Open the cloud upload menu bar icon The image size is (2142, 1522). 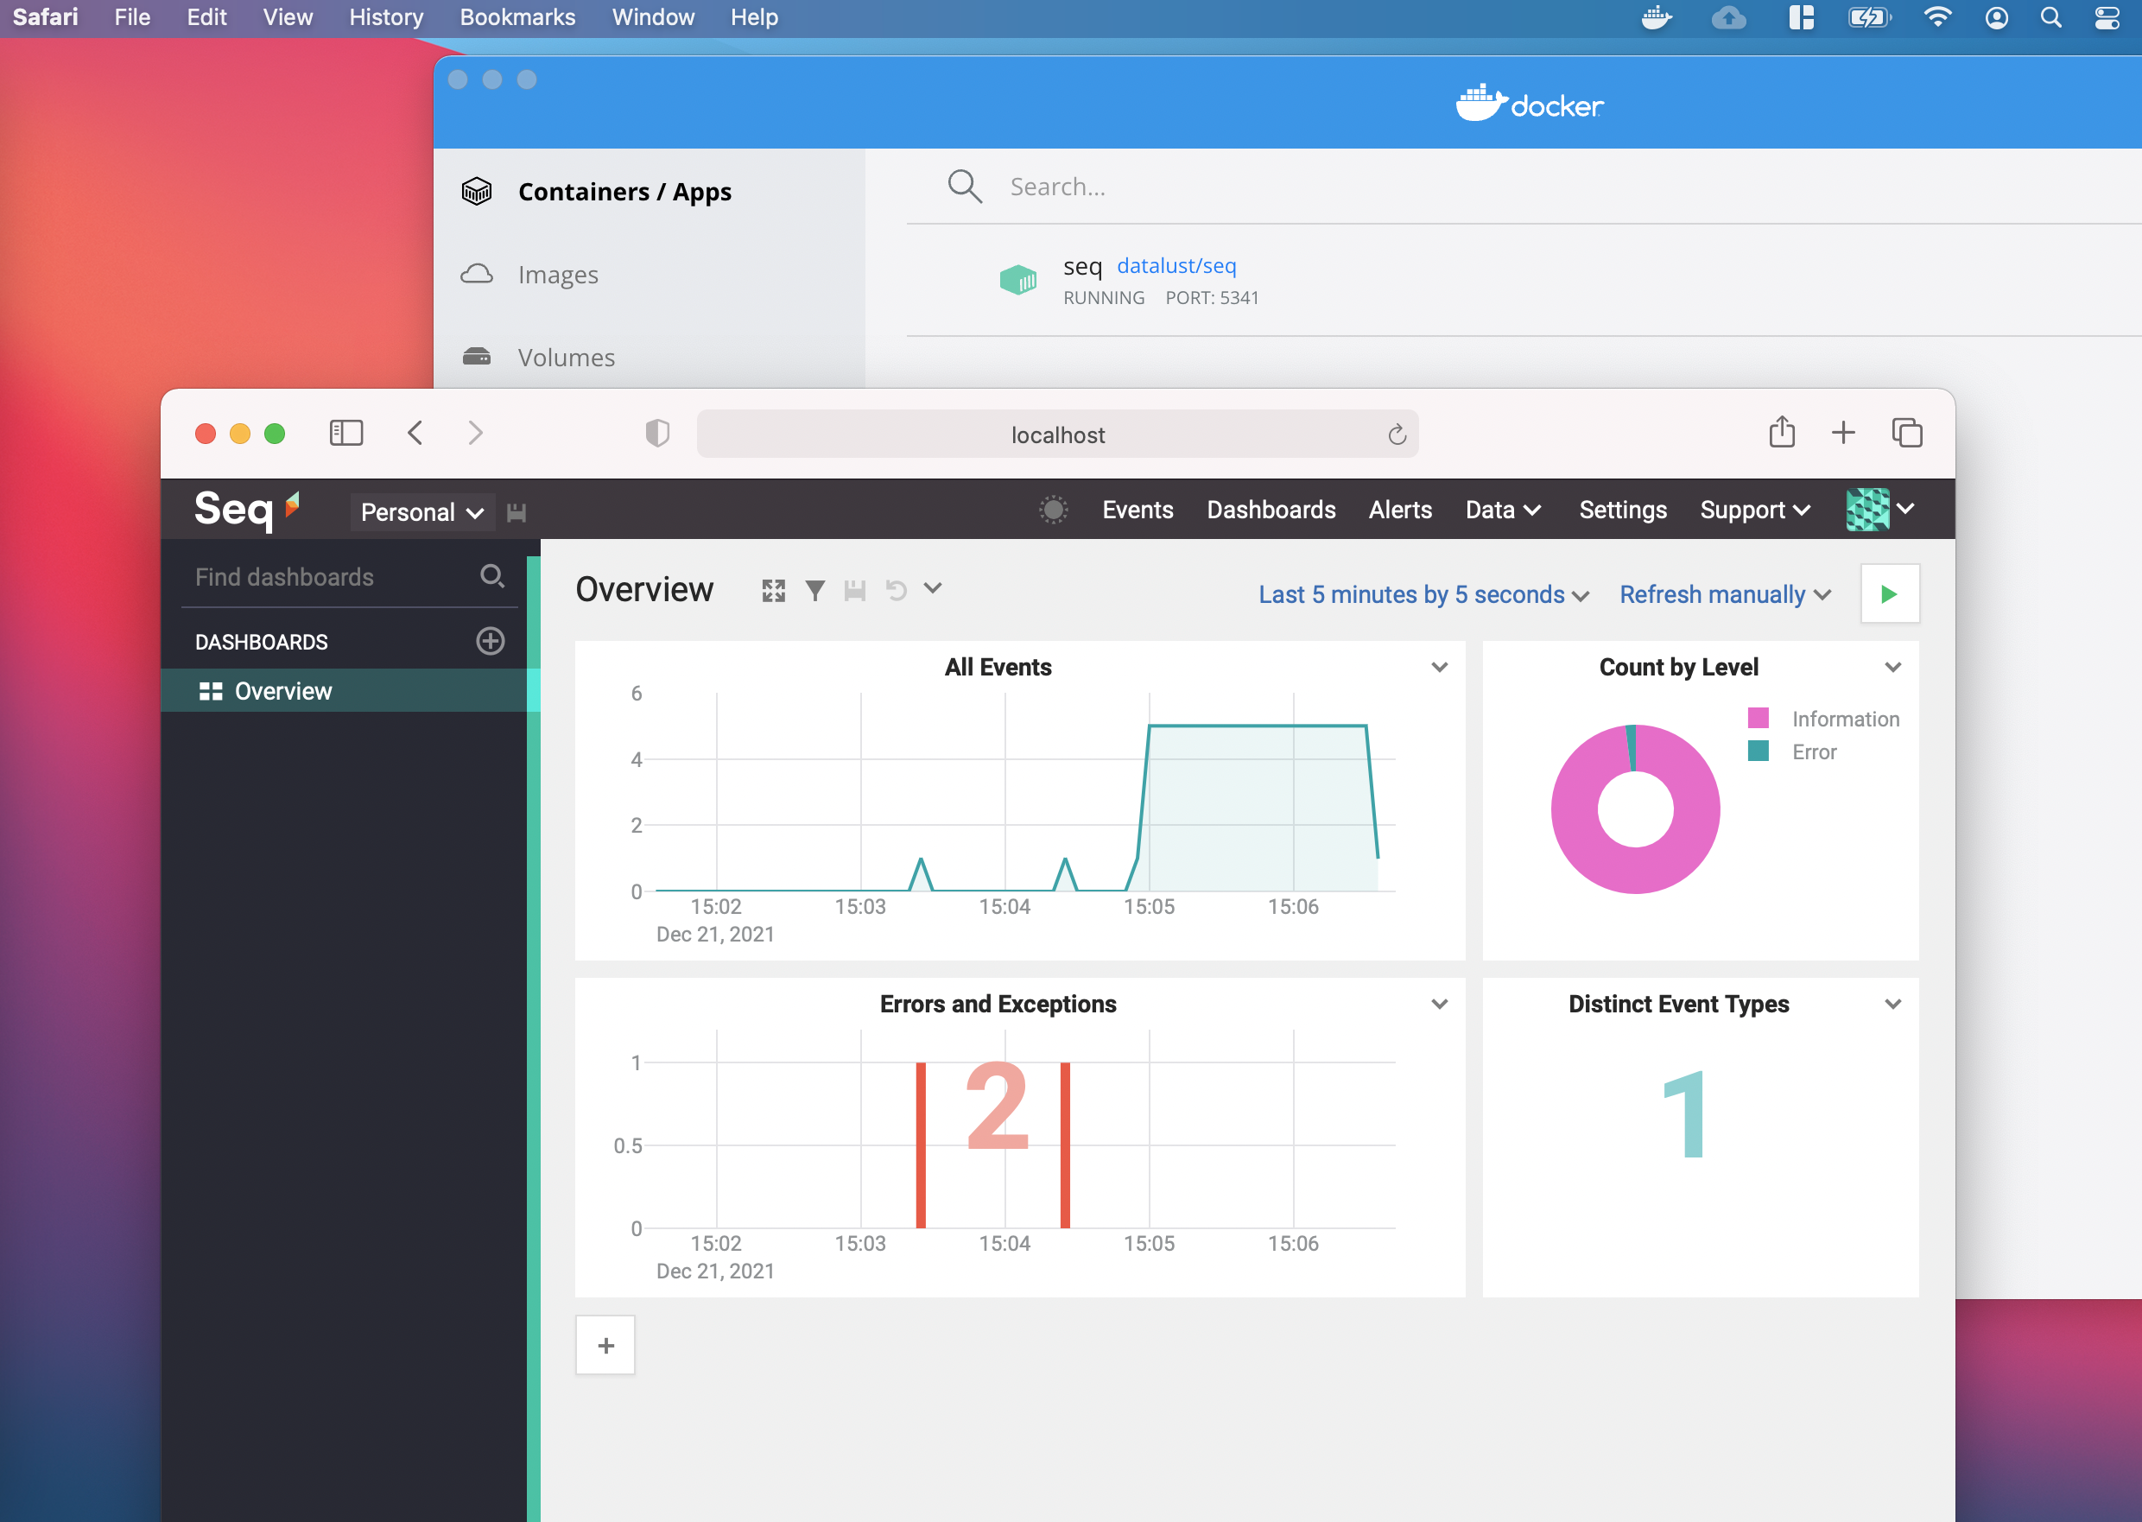[1727, 18]
